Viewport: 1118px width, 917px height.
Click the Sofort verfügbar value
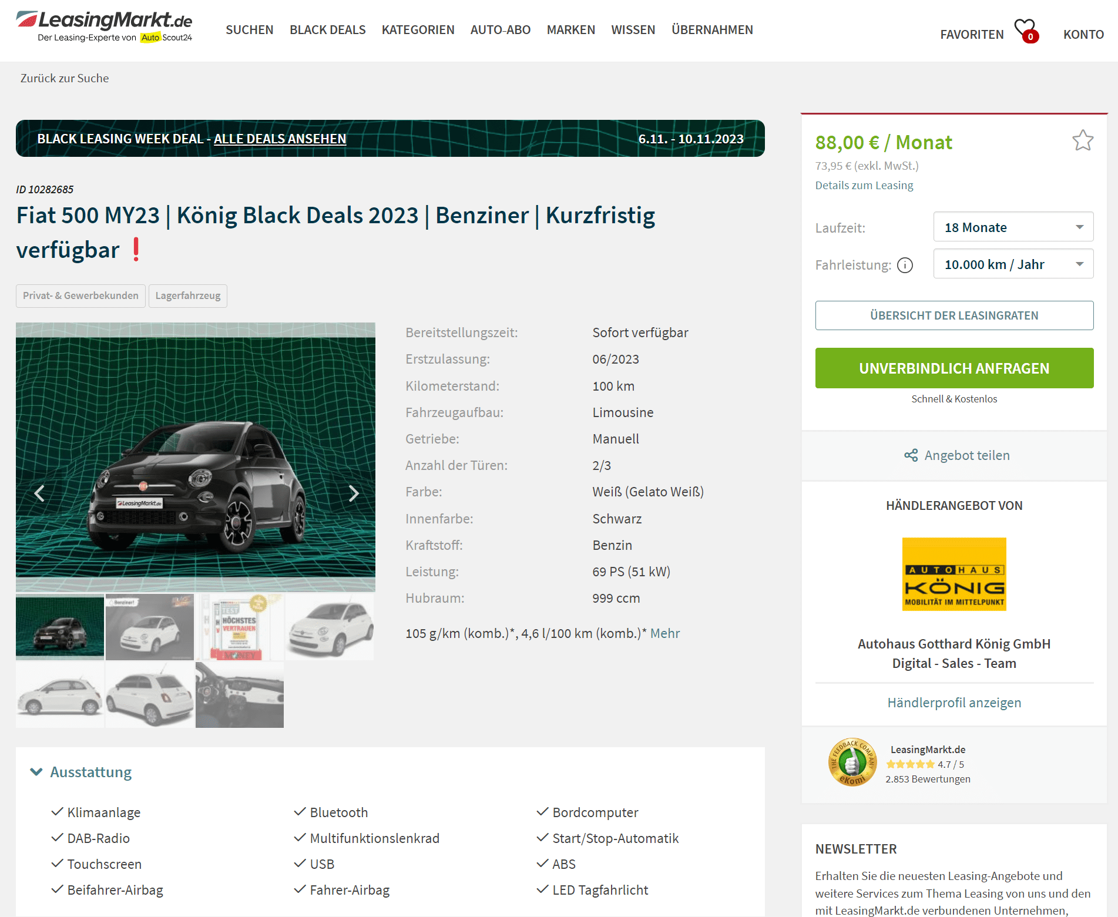pyautogui.click(x=640, y=332)
